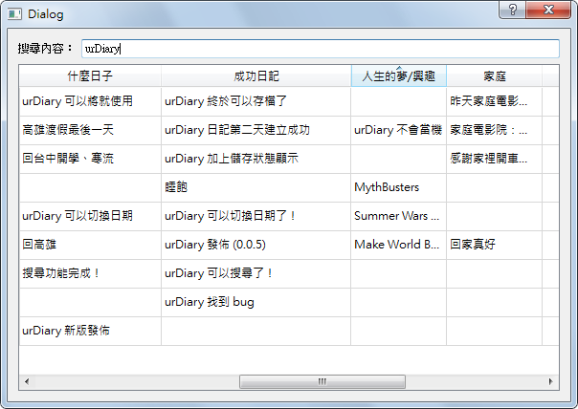Image resolution: width=578 pixels, height=409 pixels.
Task: Select cell '回高雄'
Action: click(90, 245)
